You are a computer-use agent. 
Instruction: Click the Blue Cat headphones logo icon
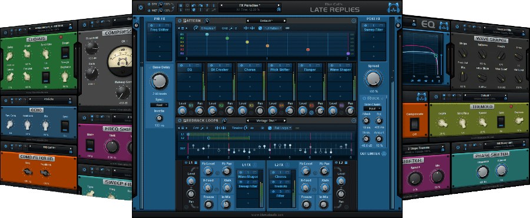(393, 7)
